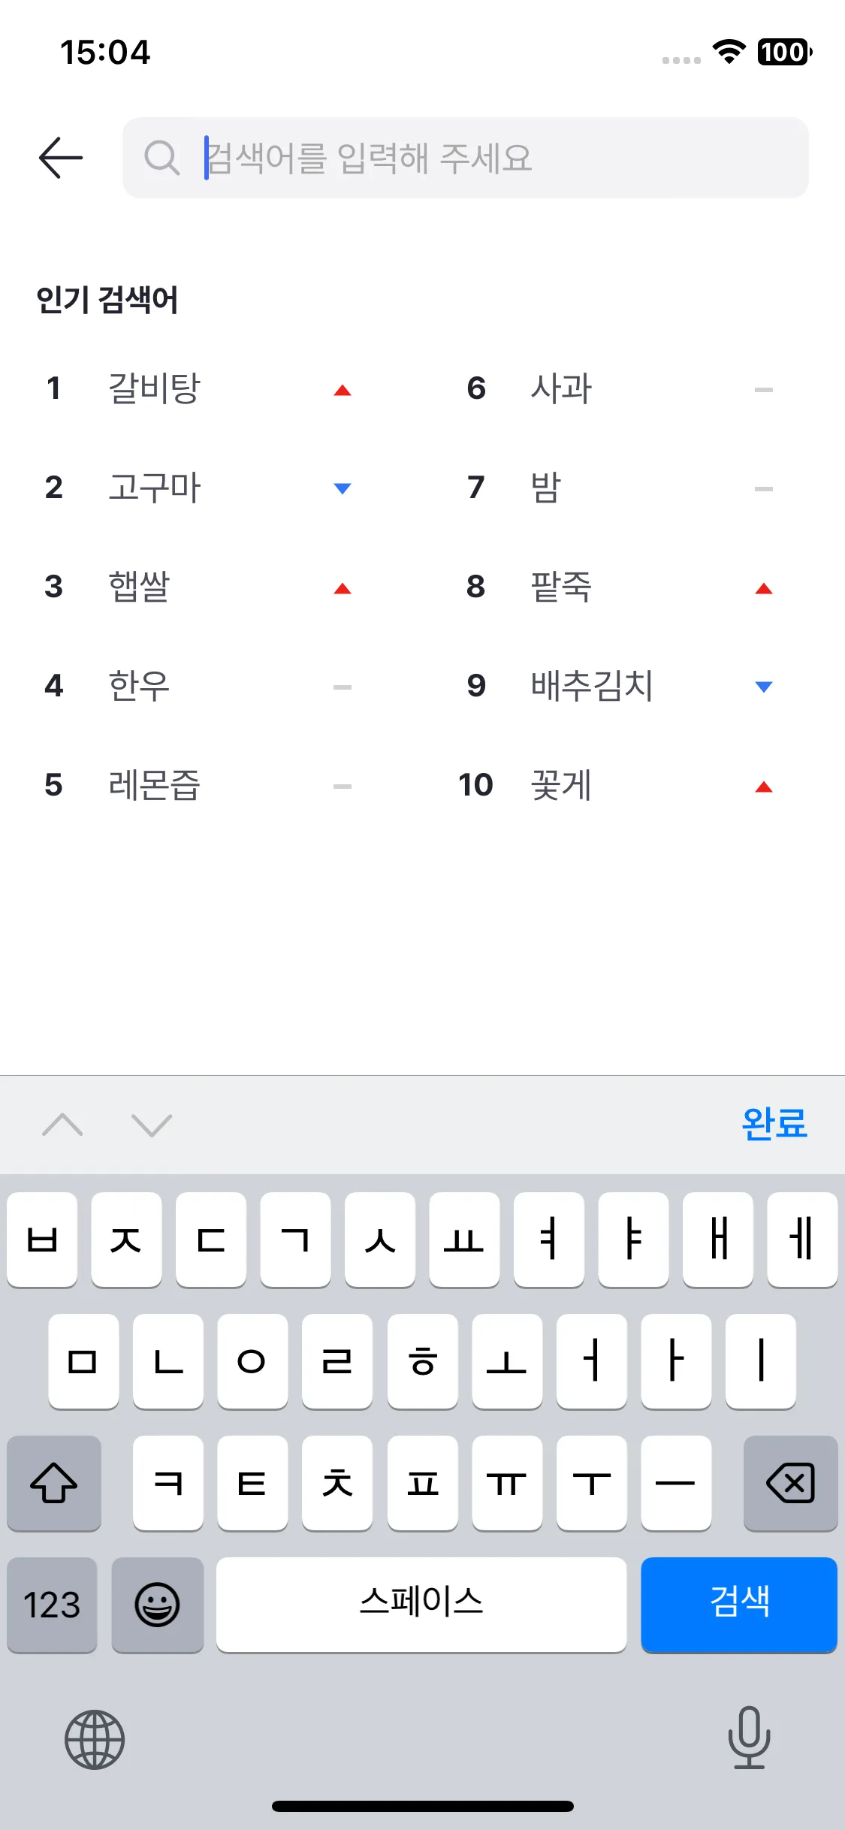
Task: Open the emoji keyboard
Action: tap(157, 1605)
